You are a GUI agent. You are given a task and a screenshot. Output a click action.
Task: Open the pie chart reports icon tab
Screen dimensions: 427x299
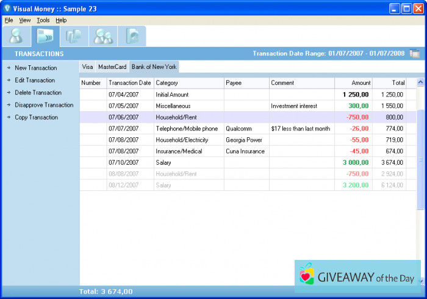(x=132, y=36)
